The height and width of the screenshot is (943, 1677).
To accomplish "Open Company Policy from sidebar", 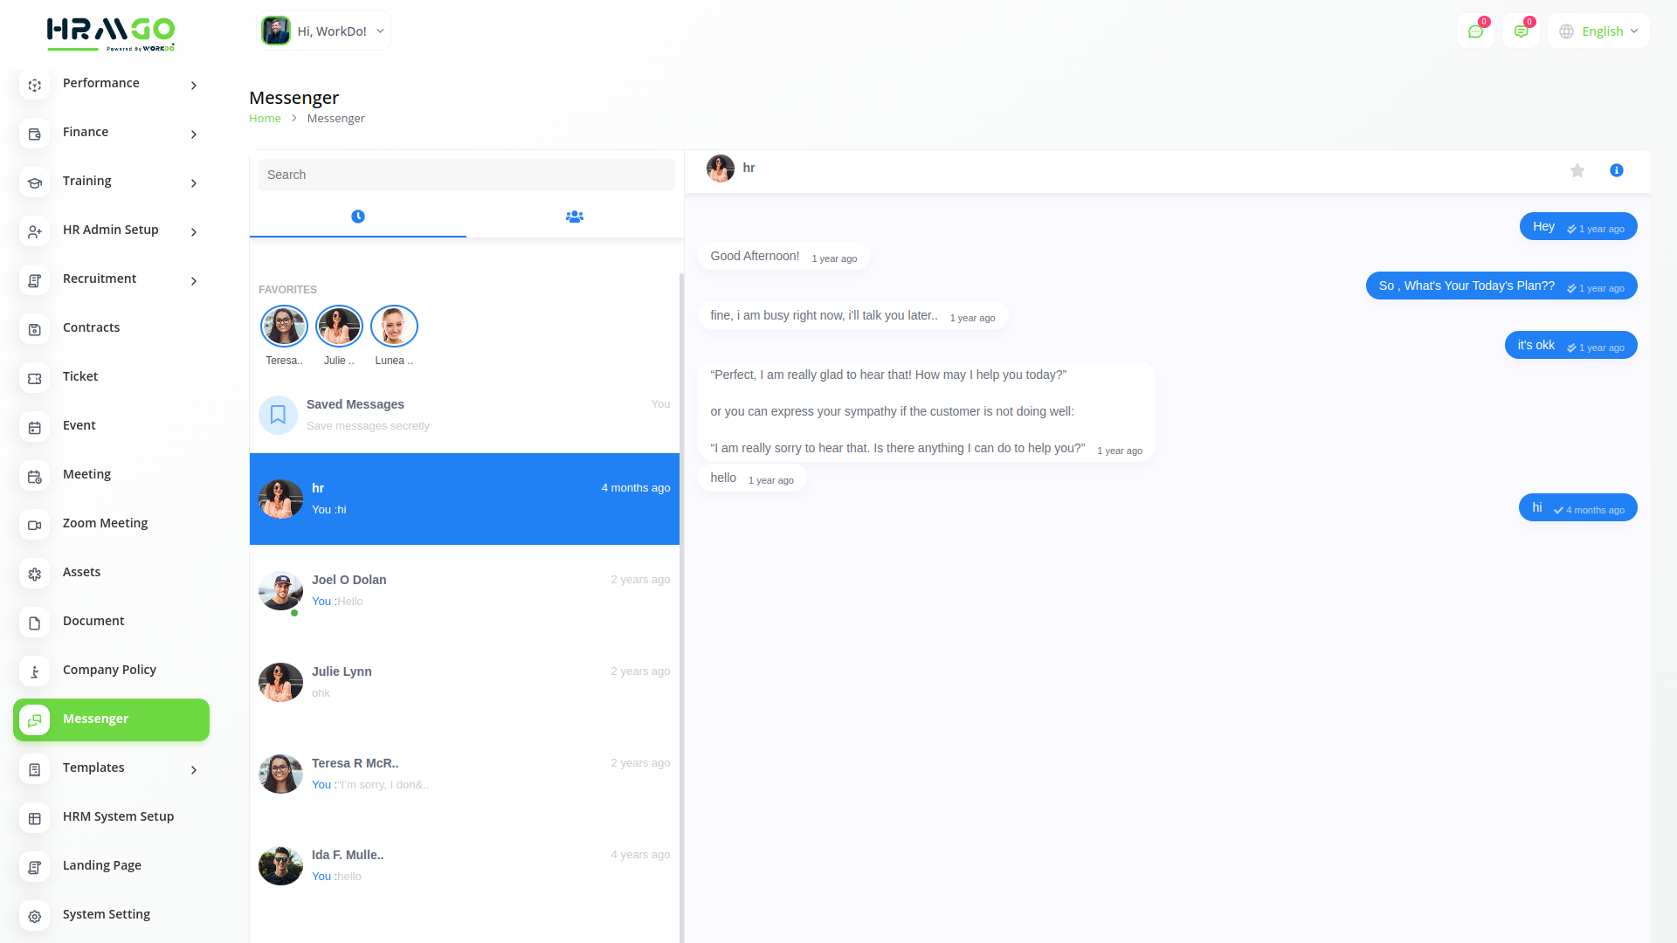I will [109, 670].
